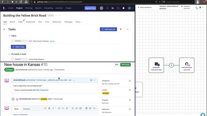The width and height of the screenshot is (207, 116).
Task: Apply bold formatting in comment editor
Action: click(x=49, y=108)
